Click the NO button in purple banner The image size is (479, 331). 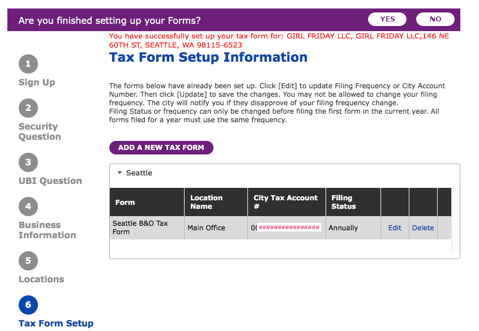[435, 19]
